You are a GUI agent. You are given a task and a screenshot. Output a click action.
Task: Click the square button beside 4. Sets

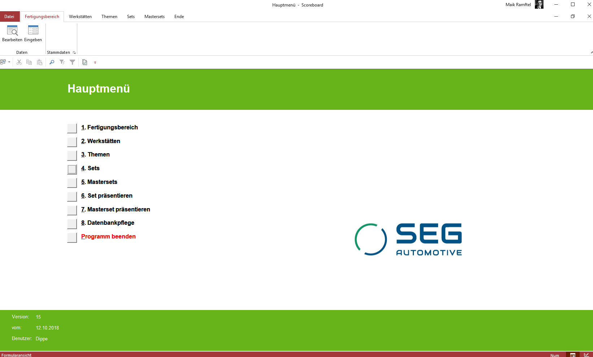click(x=72, y=169)
